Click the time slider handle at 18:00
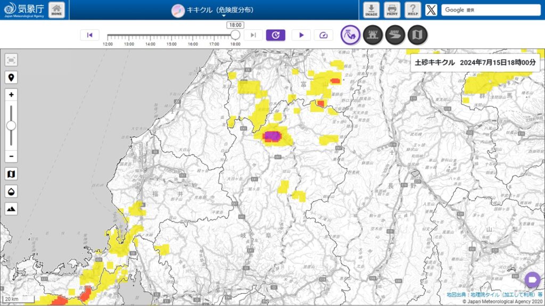This screenshot has width=545, height=306. 235,35
